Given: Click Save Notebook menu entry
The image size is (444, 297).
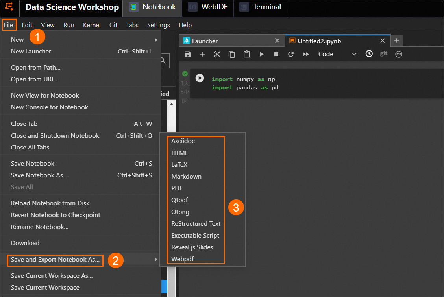Looking at the screenshot, I should tap(81, 164).
